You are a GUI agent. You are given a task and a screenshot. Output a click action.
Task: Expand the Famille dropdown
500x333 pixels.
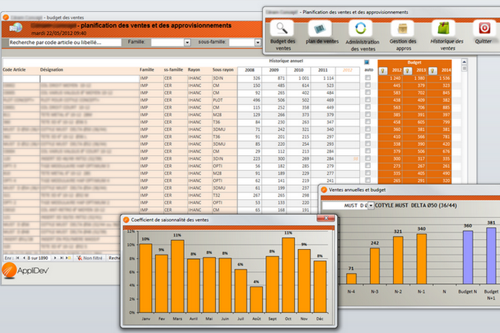tap(187, 42)
